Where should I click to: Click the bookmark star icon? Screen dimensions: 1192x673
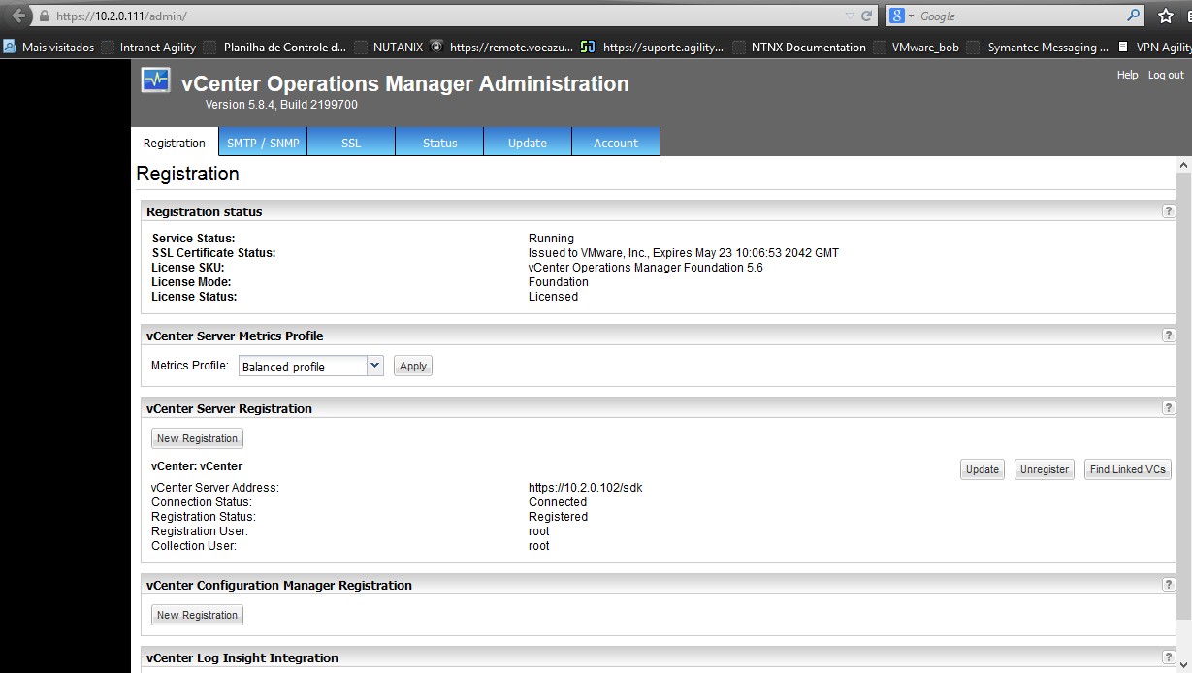(1165, 16)
